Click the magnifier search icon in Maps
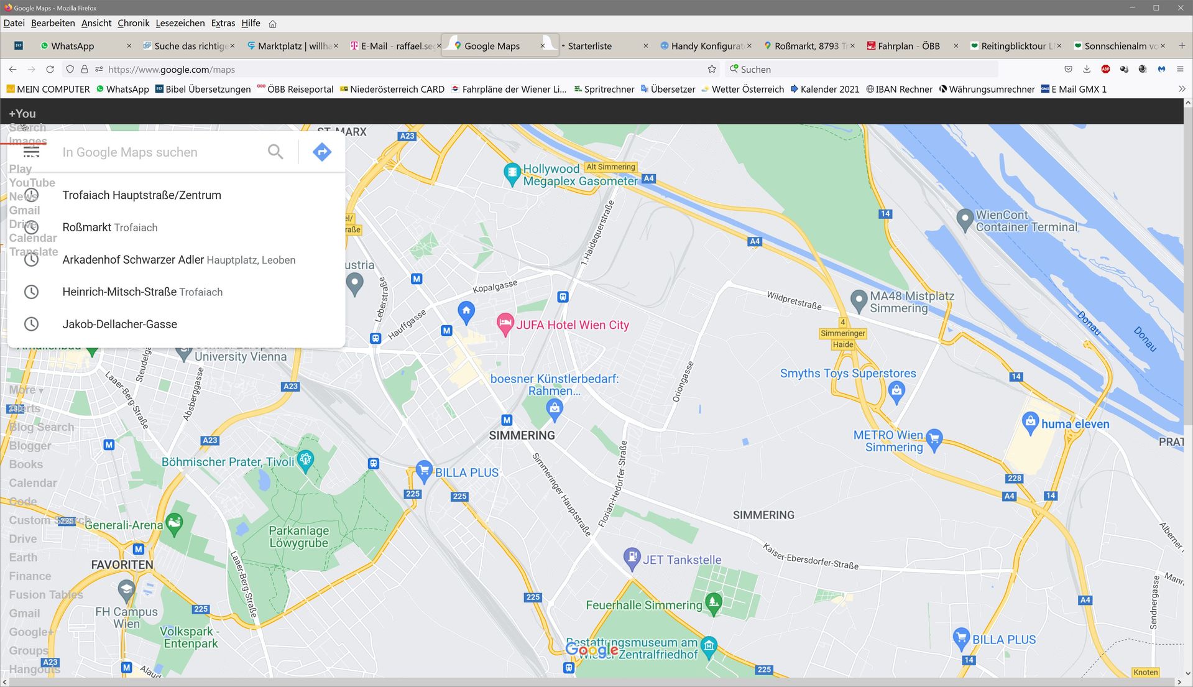 [275, 152]
